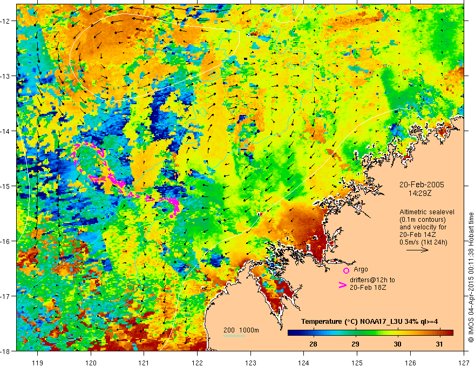Image resolution: width=475 pixels, height=367 pixels.
Task: Click the 'Argo' legend label
Action: coord(361,269)
